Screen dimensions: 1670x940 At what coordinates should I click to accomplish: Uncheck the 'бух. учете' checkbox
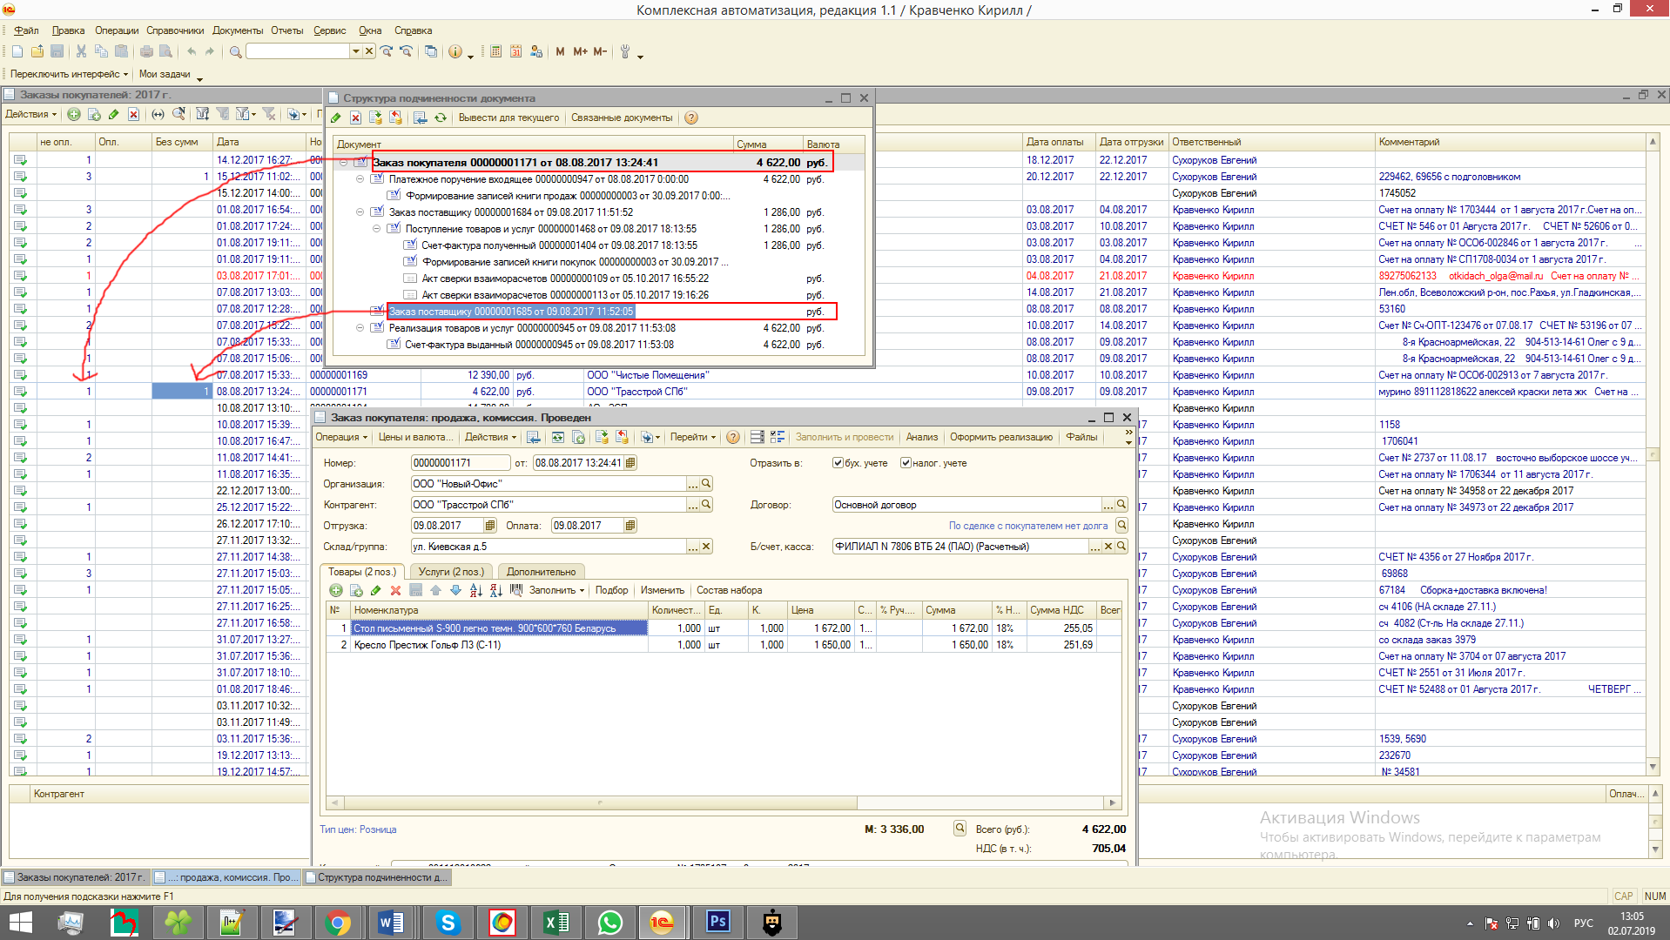[838, 463]
